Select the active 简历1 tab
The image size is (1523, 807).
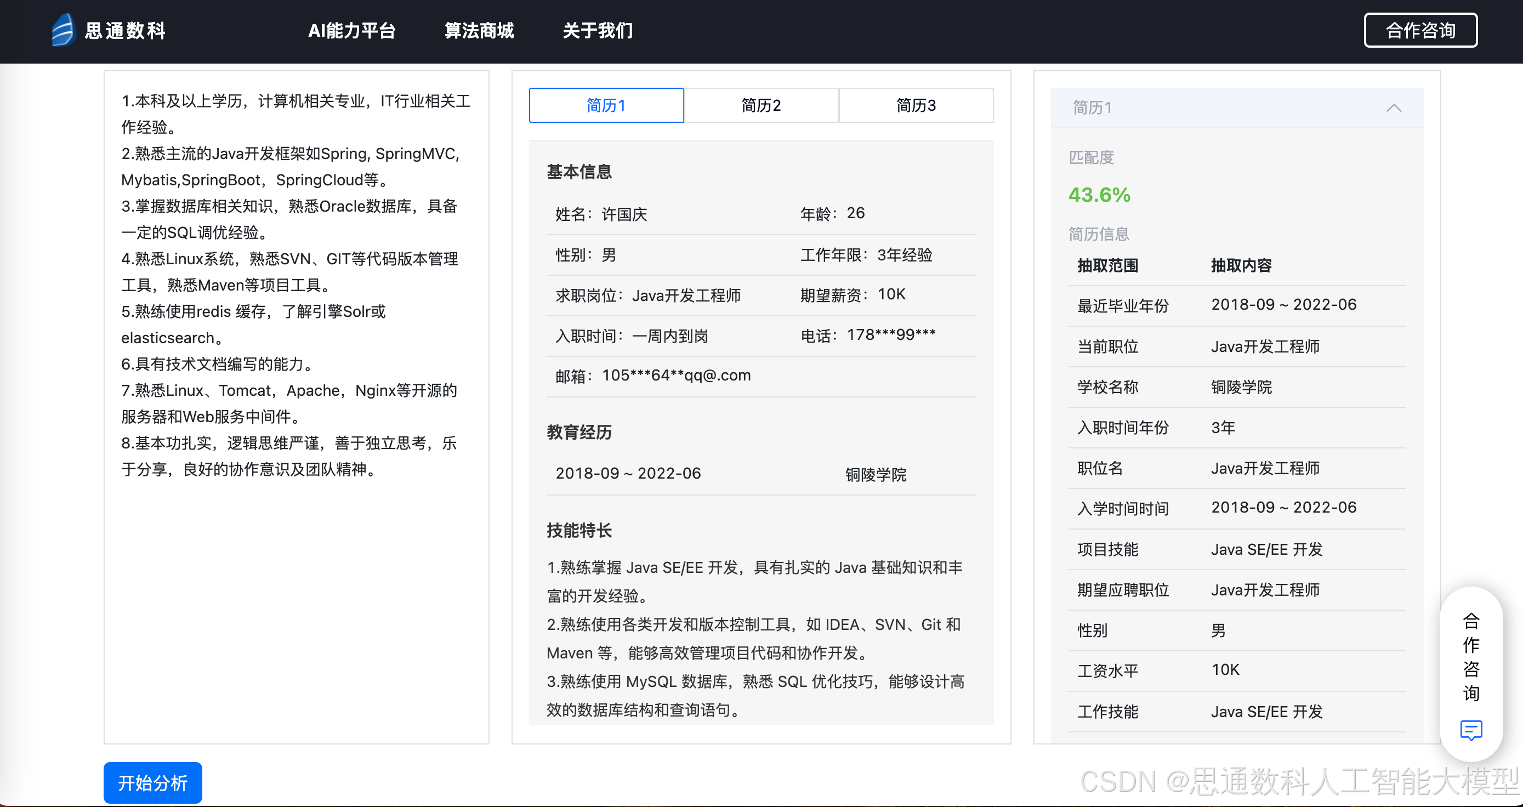click(x=606, y=105)
